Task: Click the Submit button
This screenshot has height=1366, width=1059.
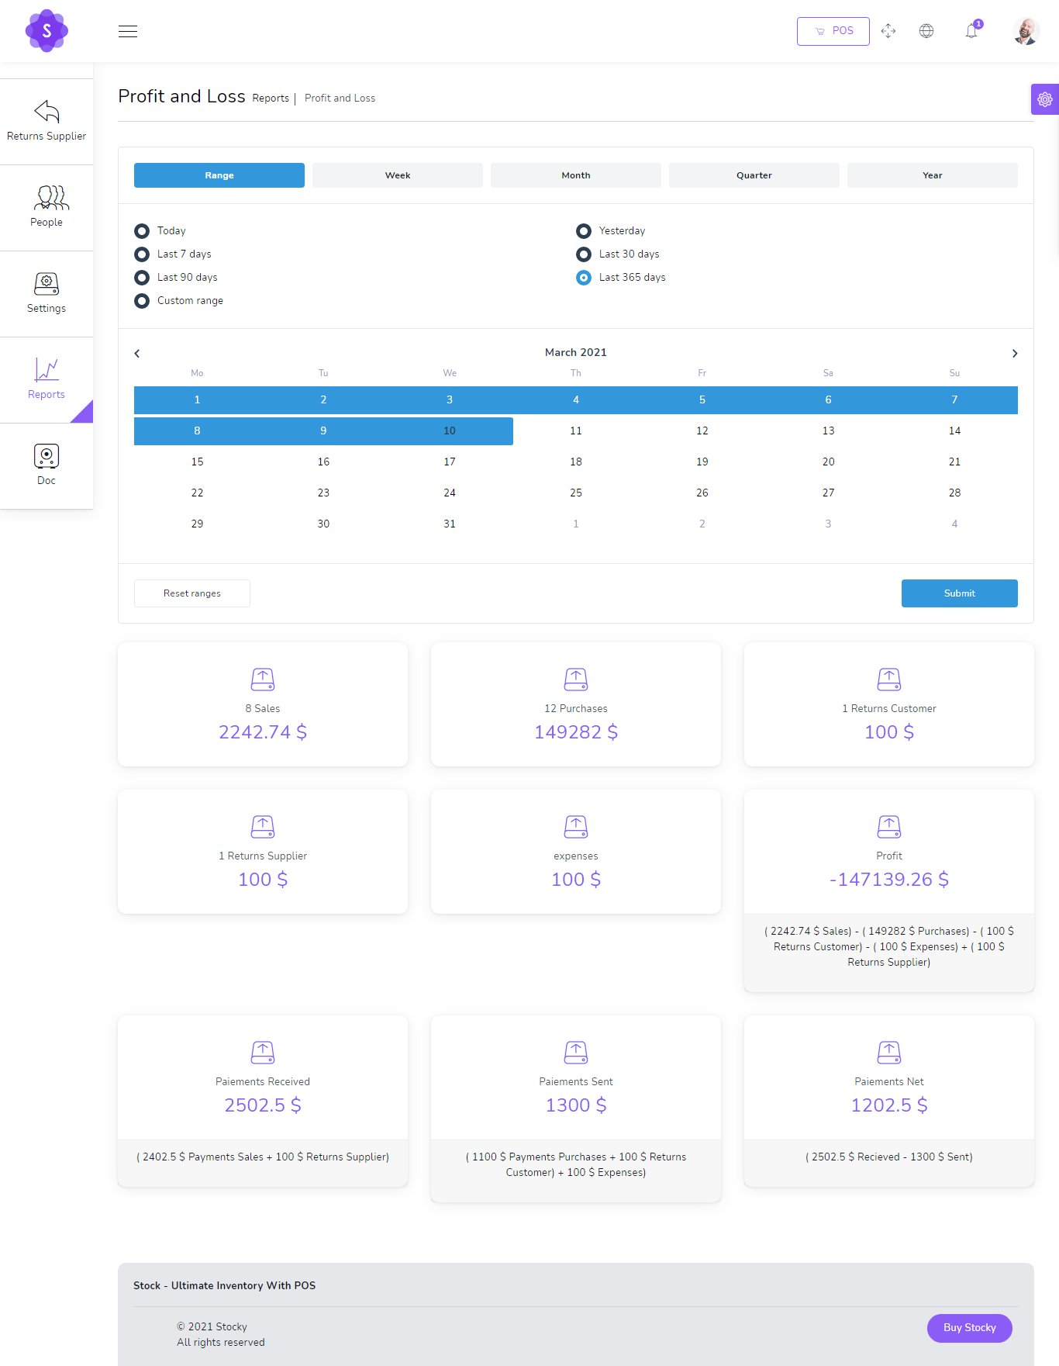Action: click(x=959, y=593)
